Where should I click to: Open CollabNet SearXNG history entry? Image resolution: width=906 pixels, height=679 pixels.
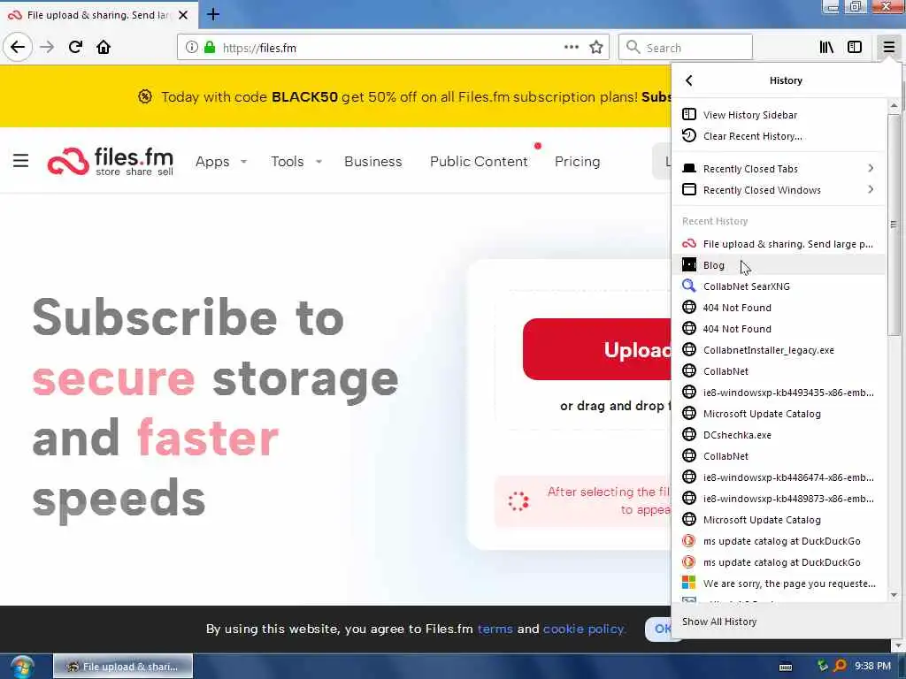pos(779,286)
